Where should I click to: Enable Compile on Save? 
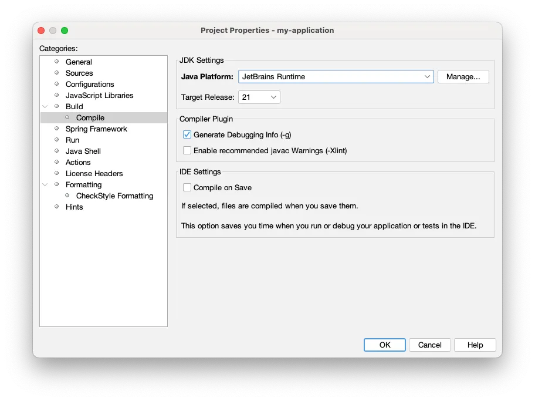coord(187,187)
